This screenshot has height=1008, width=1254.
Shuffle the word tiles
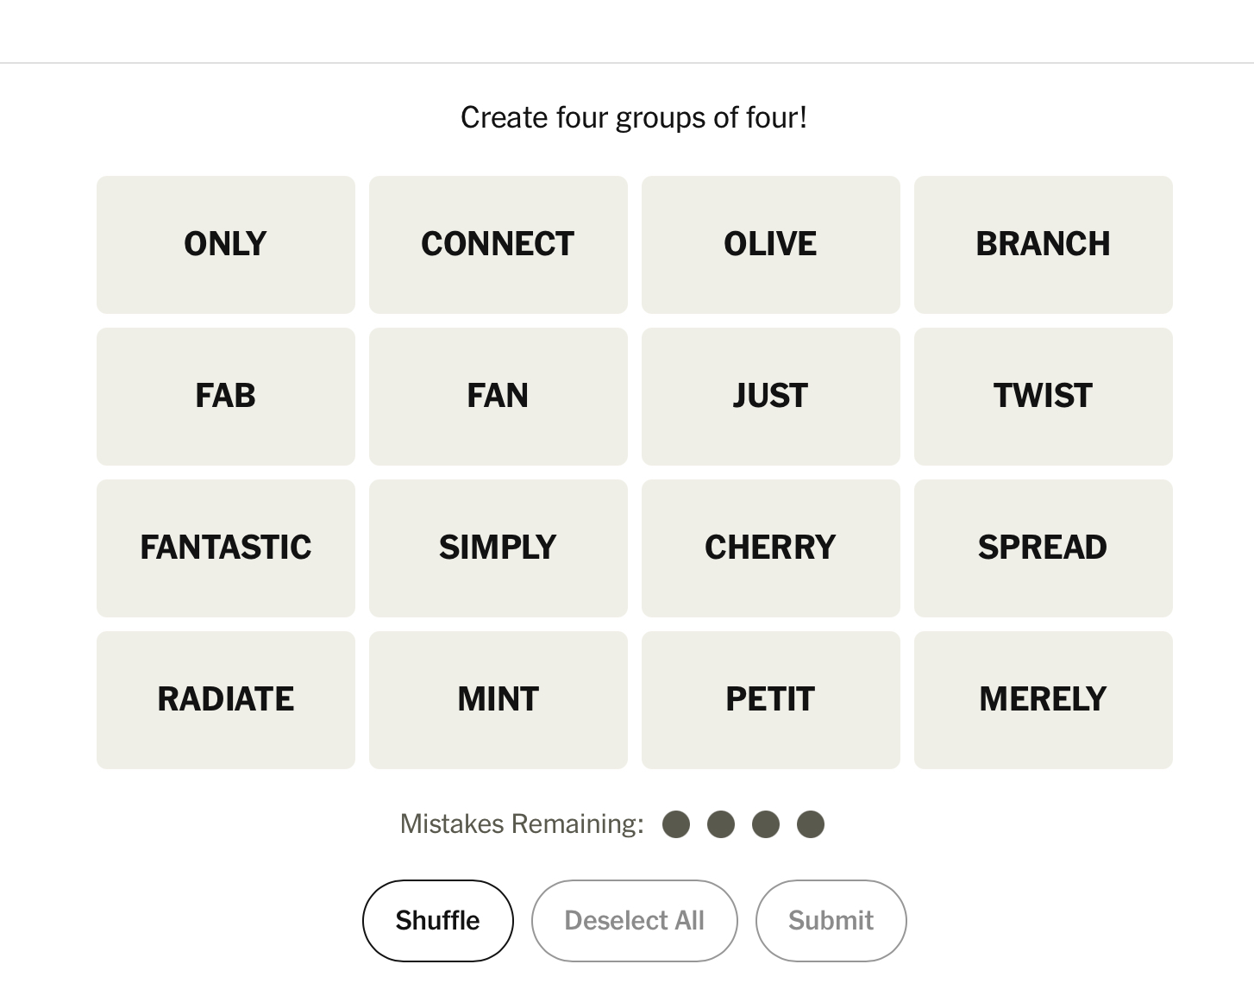coord(437,920)
